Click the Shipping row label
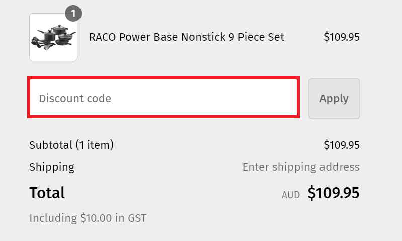402x241 pixels. (52, 167)
